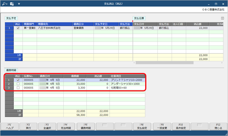
Task: Click F9 一括変更 button
Action: 162,126
